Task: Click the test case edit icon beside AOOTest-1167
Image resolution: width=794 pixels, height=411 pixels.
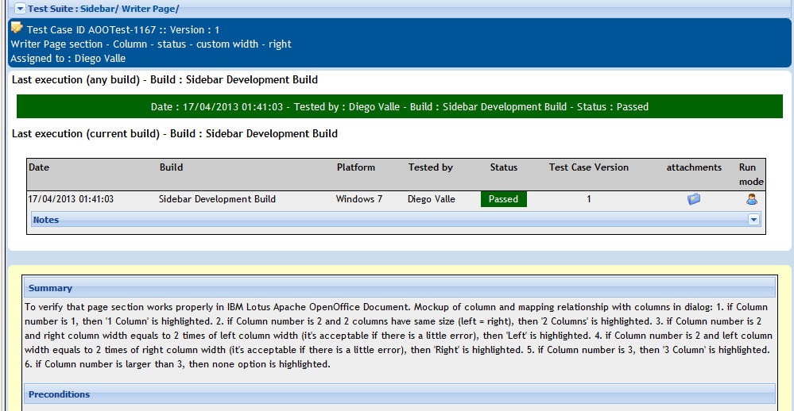Action: [x=17, y=27]
